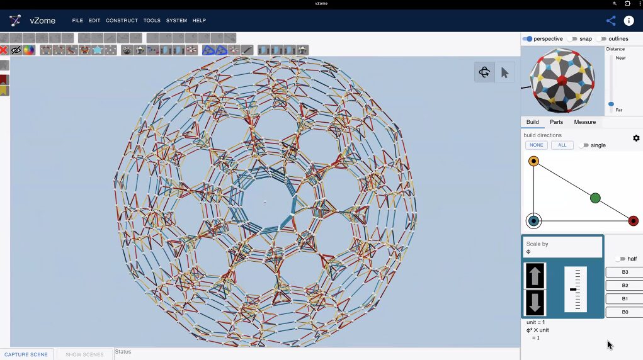Screen dimensions: 643x360
Task: Open the info icon in header
Action: point(629,21)
